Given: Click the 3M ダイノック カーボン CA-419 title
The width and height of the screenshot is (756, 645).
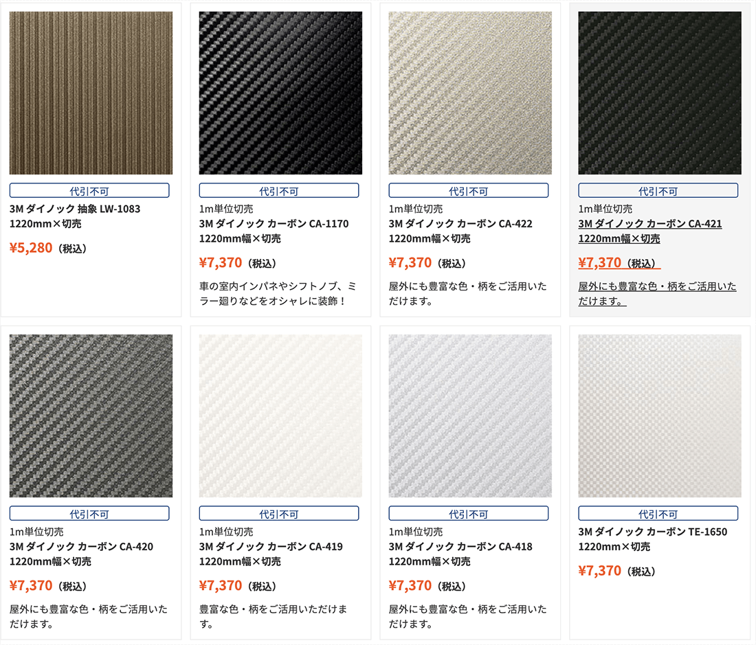Looking at the screenshot, I should pyautogui.click(x=271, y=554).
